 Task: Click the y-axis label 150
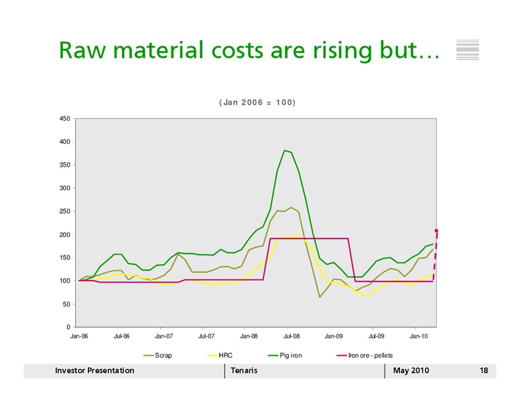[65, 258]
